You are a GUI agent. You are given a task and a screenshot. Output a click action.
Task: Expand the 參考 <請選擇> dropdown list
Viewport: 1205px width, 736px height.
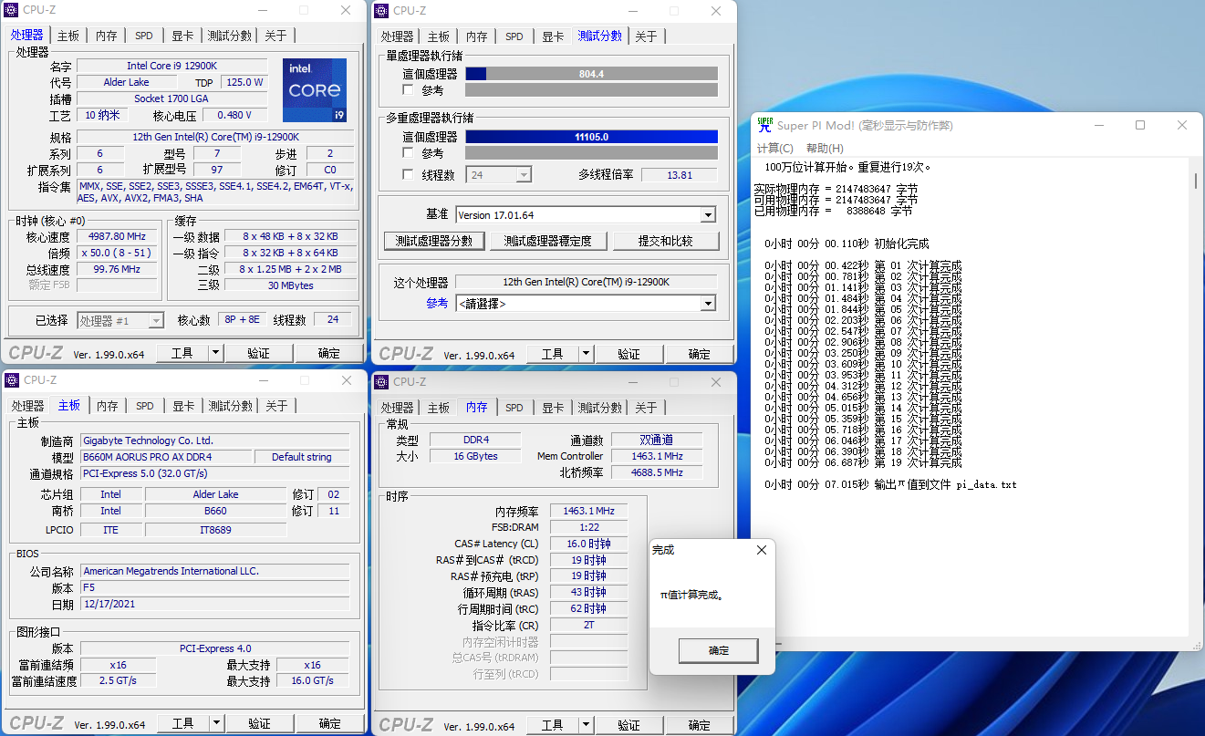point(708,304)
